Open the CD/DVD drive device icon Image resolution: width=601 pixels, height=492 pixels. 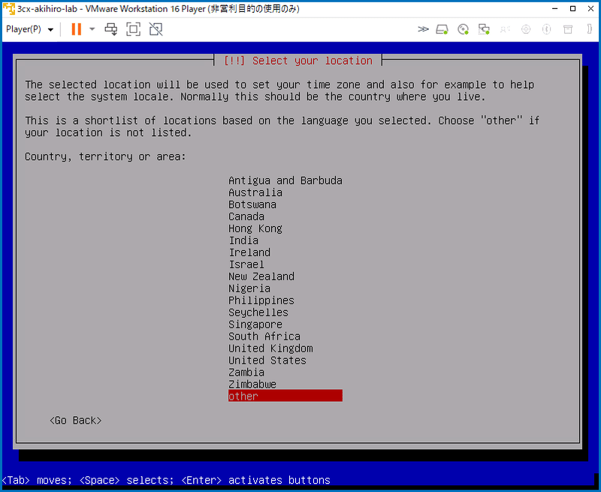(463, 29)
